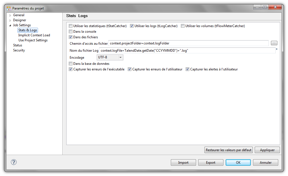
Task: Collapse the Job Settings tree node
Action: [x=10, y=25]
